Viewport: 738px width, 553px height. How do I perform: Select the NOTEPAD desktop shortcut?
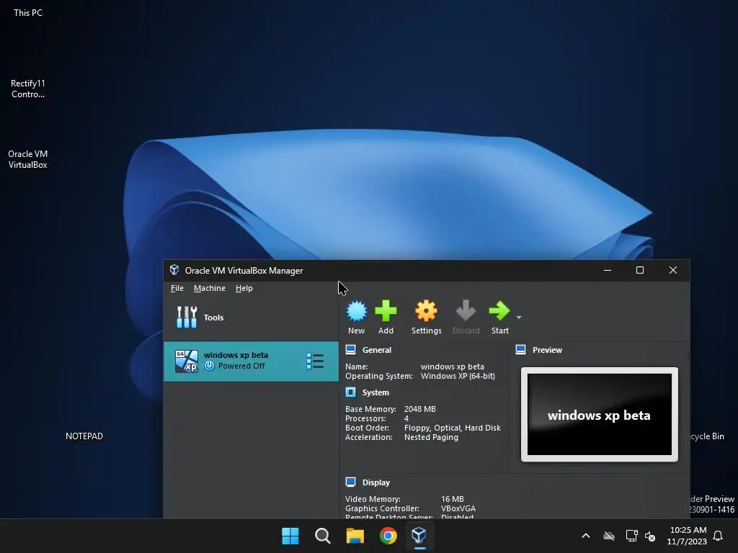click(84, 436)
